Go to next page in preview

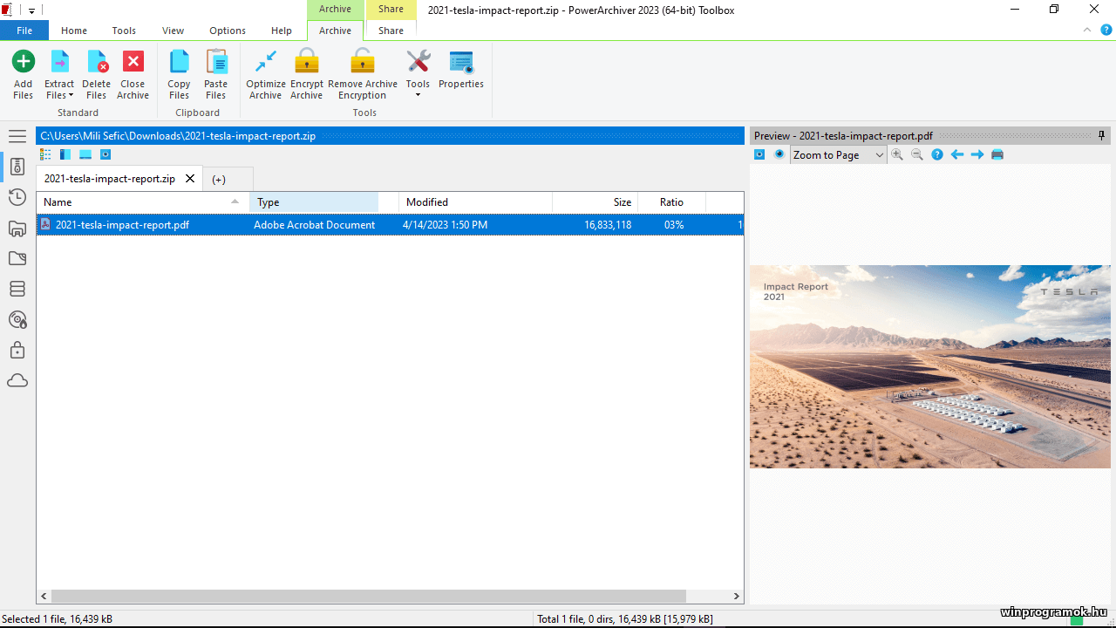(x=977, y=154)
